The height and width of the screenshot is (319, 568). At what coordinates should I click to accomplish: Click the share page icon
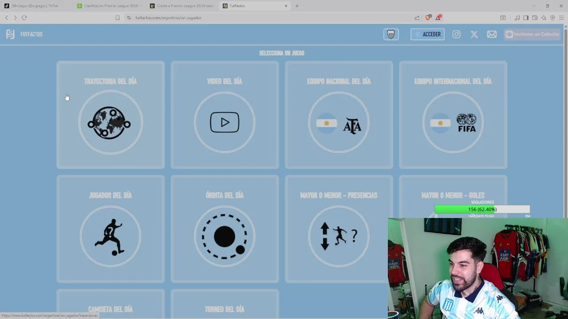[x=417, y=18]
